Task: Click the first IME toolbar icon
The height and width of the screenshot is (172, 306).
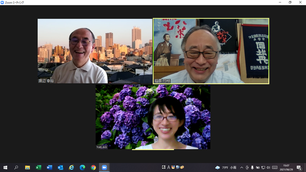Action: (164, 167)
